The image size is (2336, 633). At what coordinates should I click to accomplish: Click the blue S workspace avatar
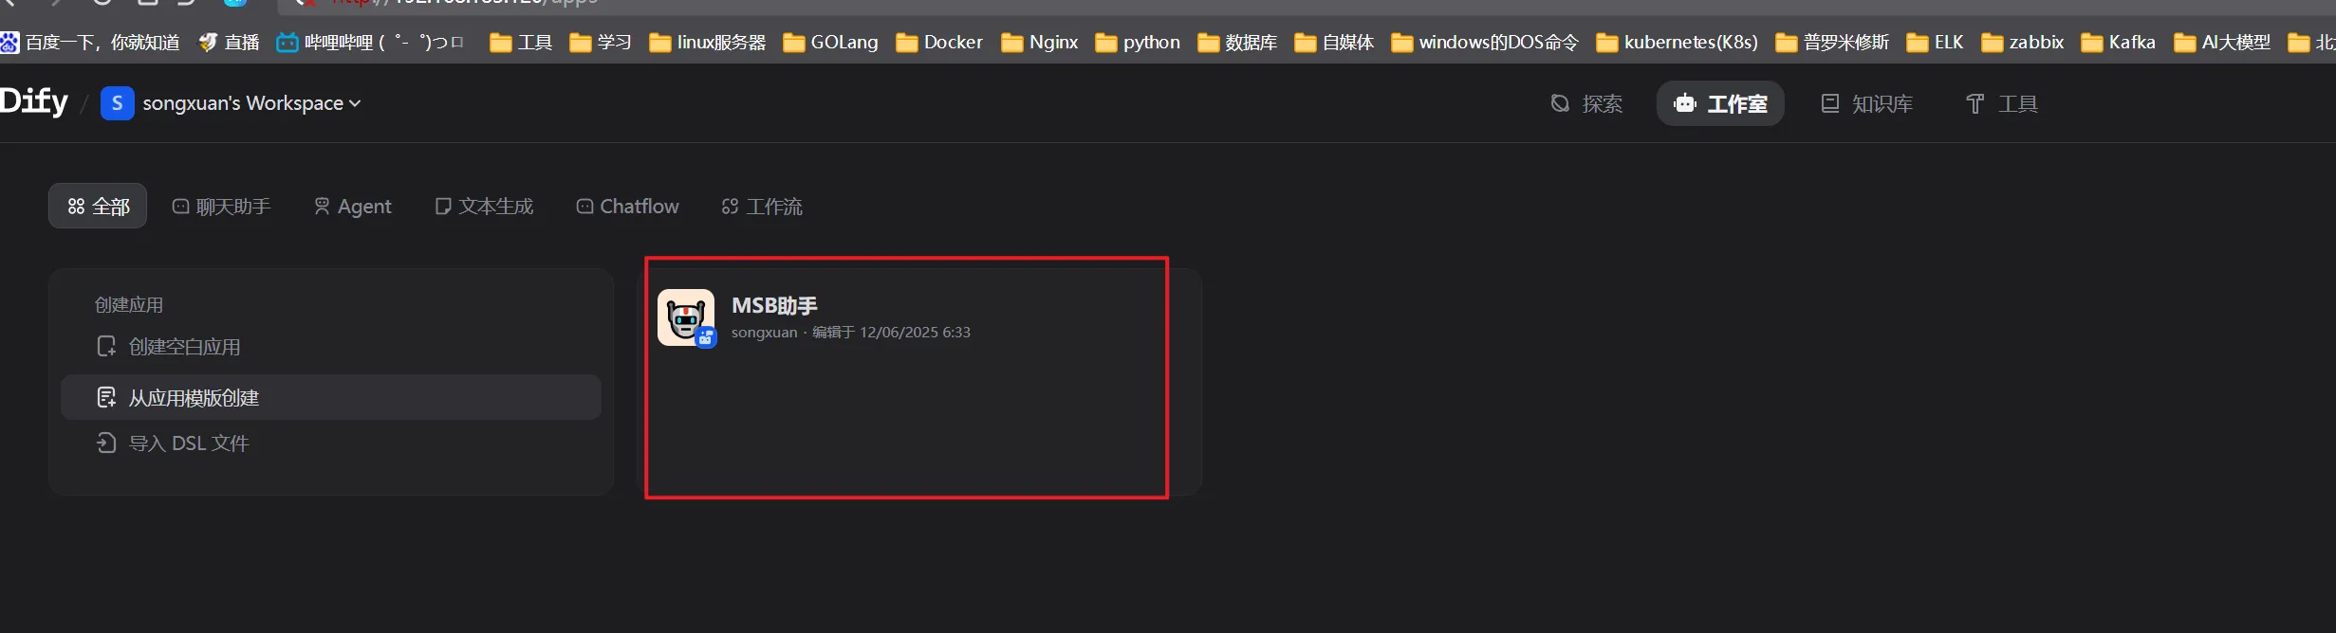click(x=117, y=103)
